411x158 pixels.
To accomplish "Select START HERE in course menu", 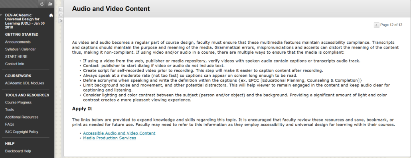I will click(16, 57).
